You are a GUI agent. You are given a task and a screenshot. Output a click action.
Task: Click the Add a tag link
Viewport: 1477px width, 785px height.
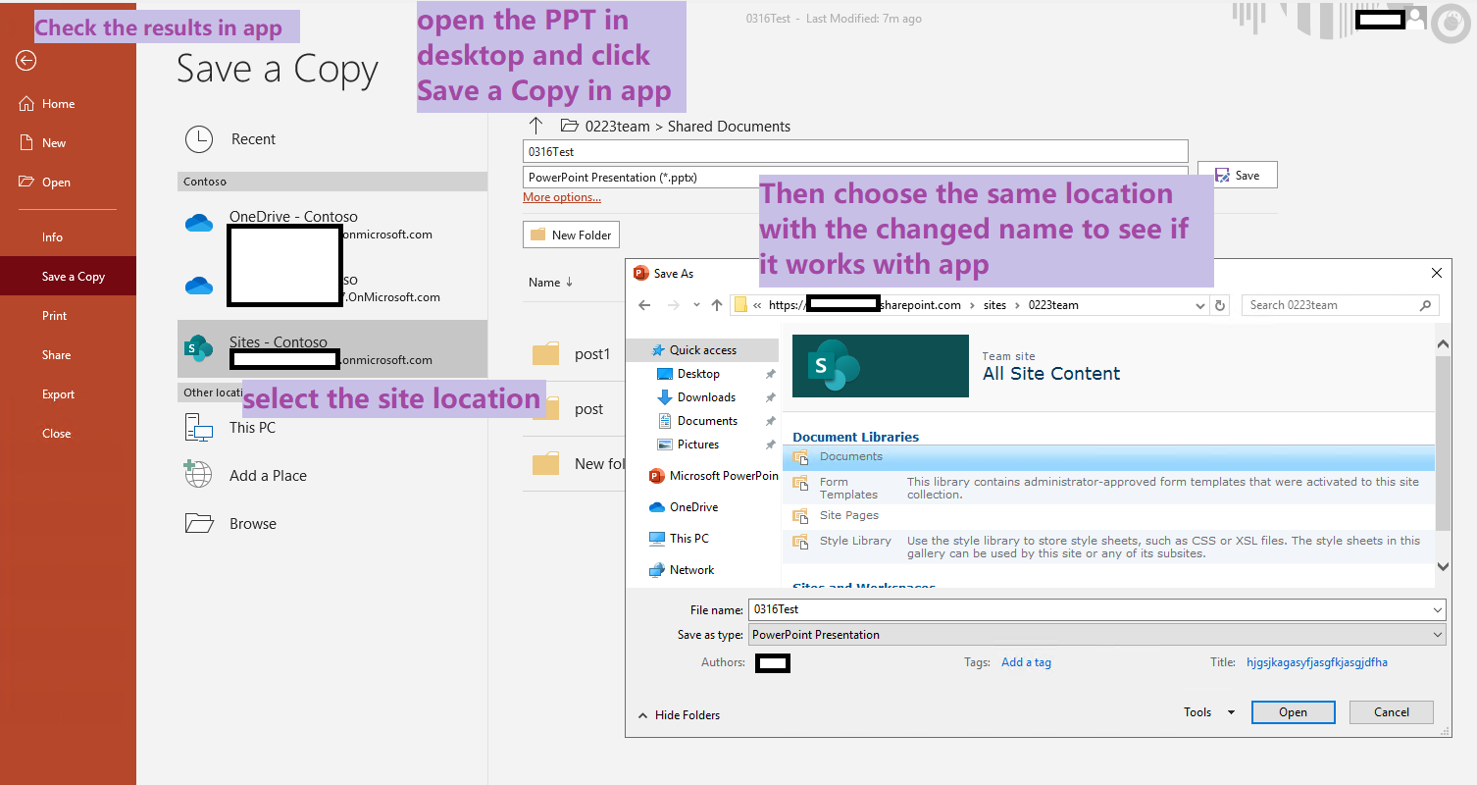click(x=1026, y=662)
